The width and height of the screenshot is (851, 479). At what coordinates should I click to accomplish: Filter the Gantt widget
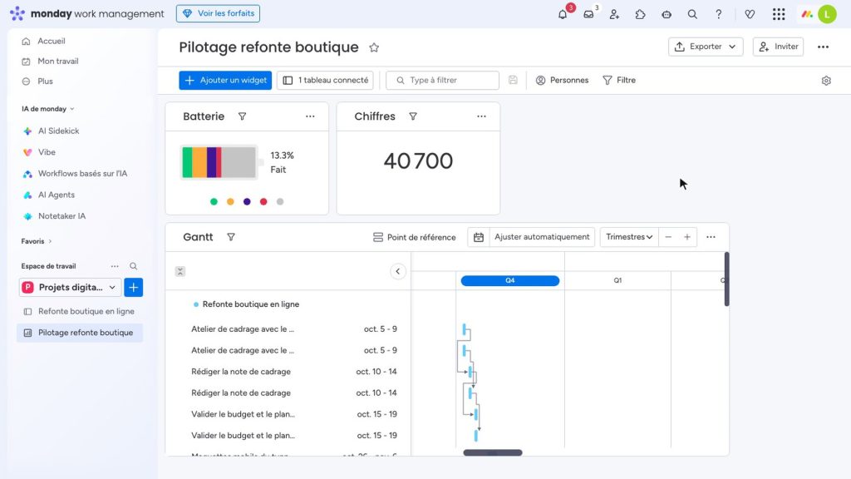pos(231,237)
